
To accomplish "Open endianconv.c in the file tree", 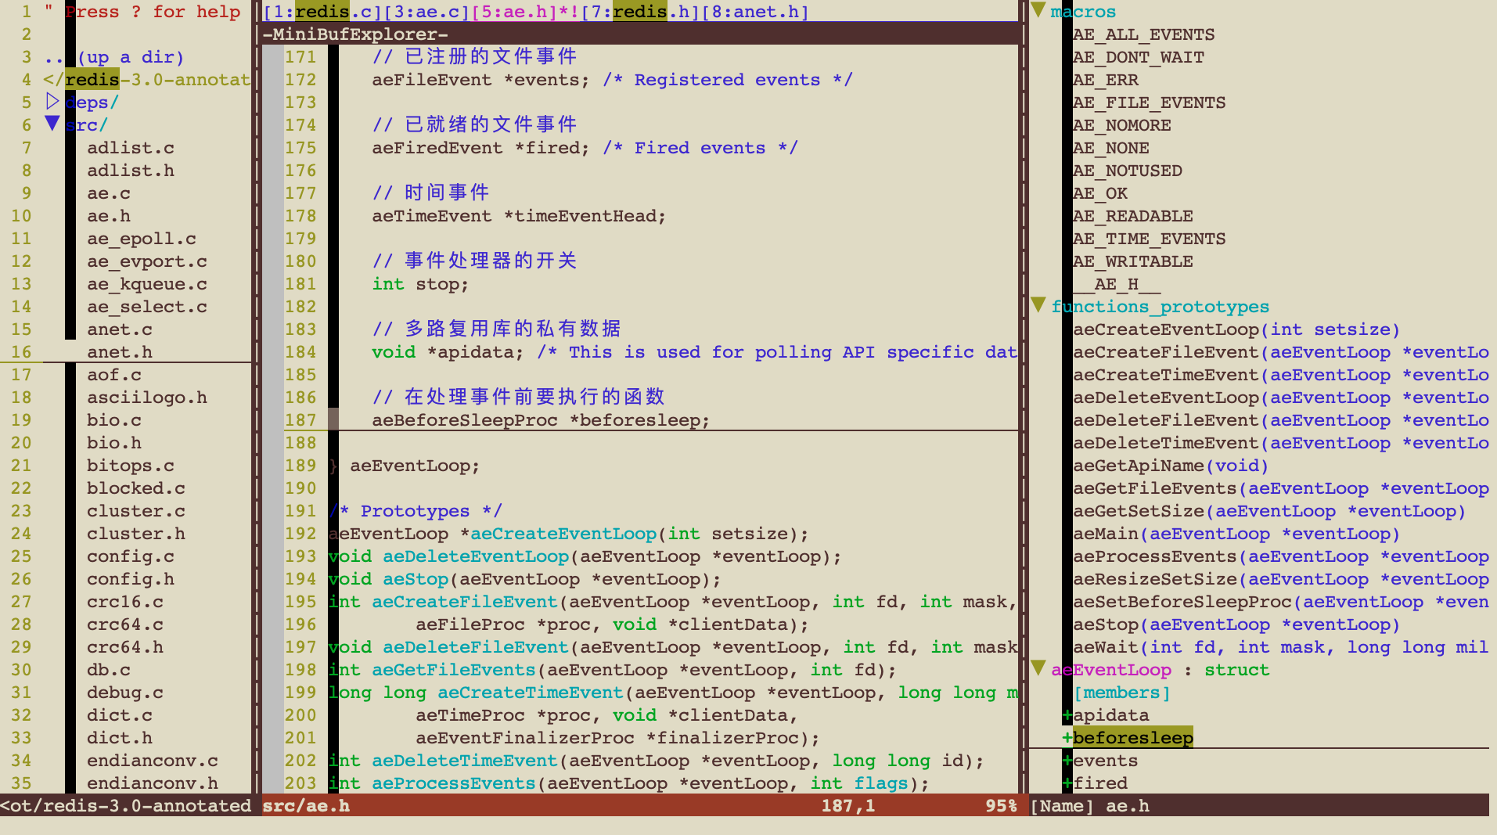I will tap(153, 761).
